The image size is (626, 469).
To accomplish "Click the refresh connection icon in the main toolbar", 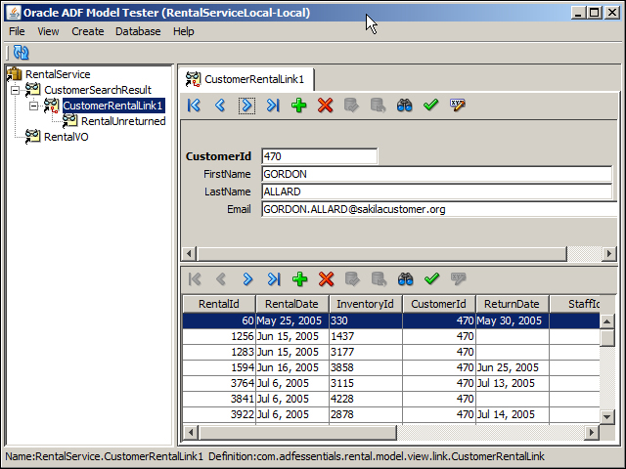I will (21, 52).
